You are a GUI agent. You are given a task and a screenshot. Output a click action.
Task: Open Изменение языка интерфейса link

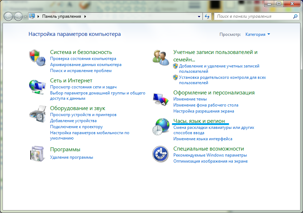(x=203, y=139)
